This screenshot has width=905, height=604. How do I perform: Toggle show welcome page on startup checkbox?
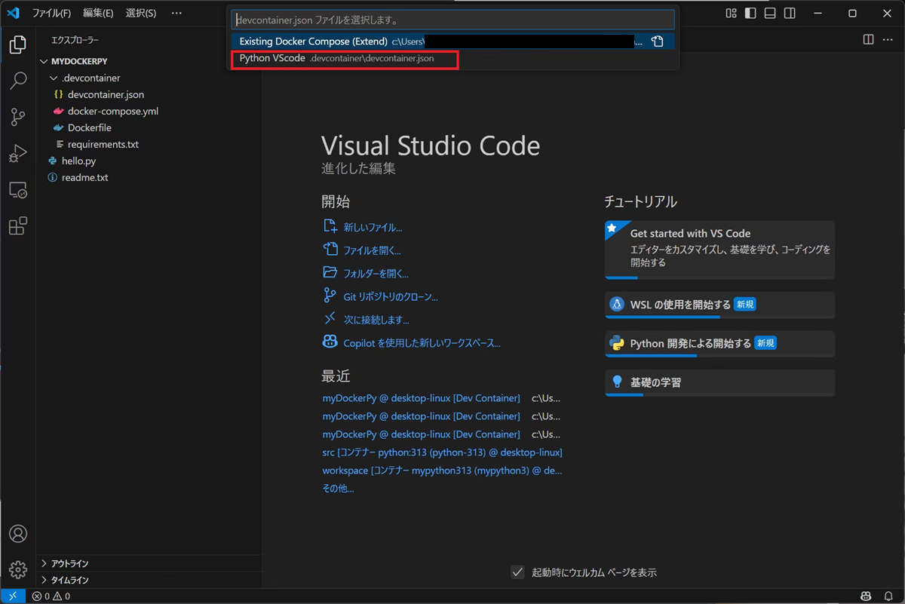point(517,572)
